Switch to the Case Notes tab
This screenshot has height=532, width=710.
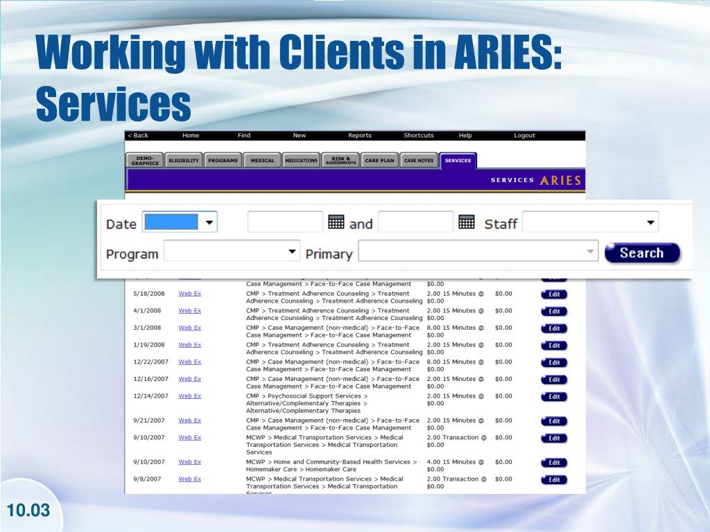pos(419,161)
